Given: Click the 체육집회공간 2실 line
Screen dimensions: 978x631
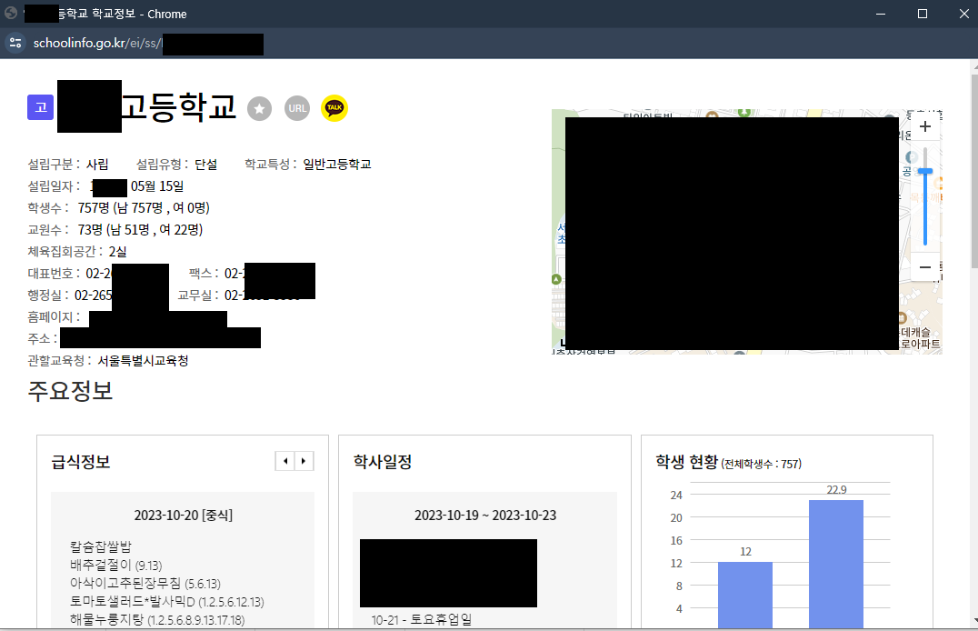Looking at the screenshot, I should pos(77,252).
